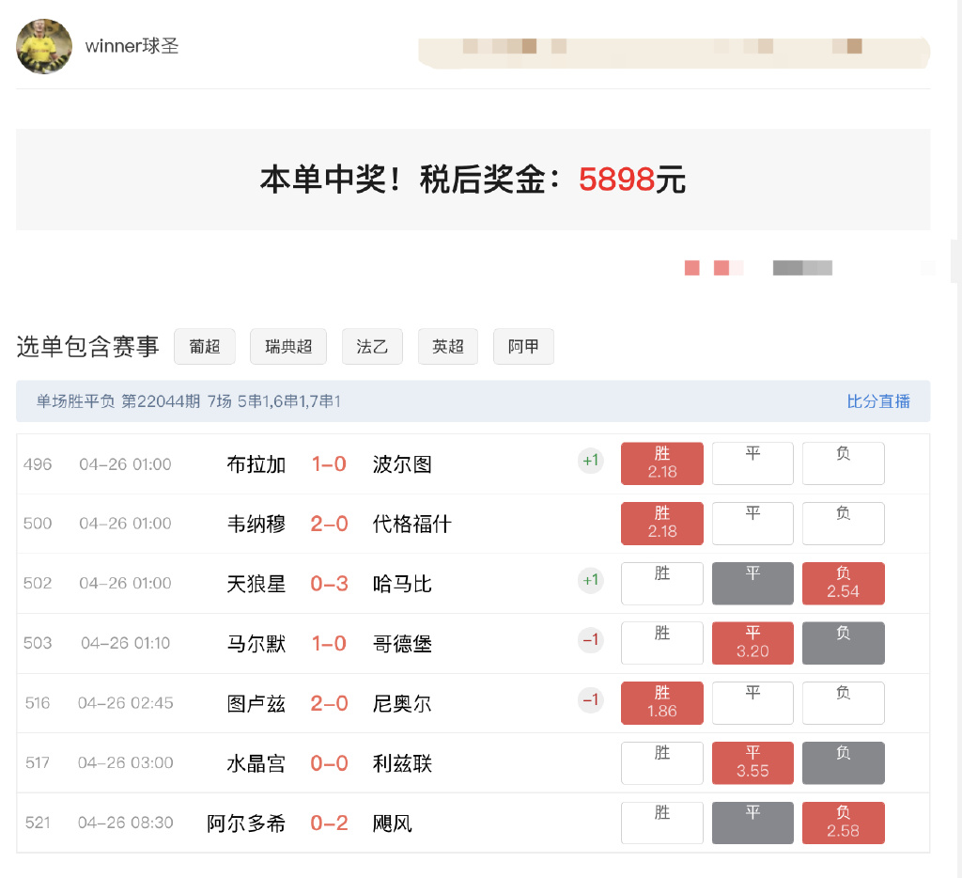
Task: Click the -1 badge beside 马尔默
Action: 590,639
